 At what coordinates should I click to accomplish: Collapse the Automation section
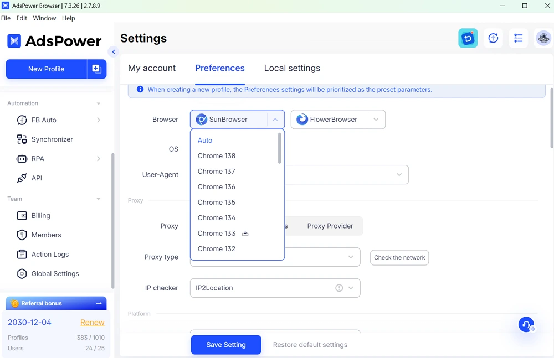(99, 103)
